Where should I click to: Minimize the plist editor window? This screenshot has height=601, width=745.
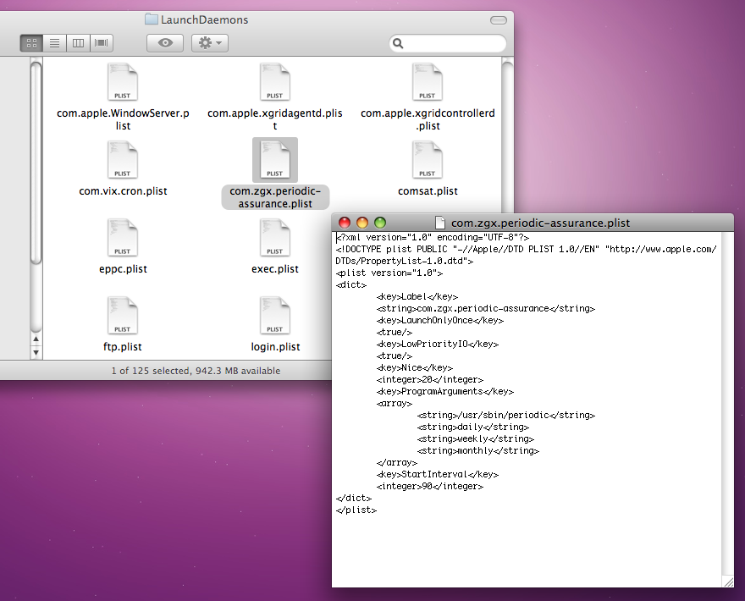coord(362,223)
